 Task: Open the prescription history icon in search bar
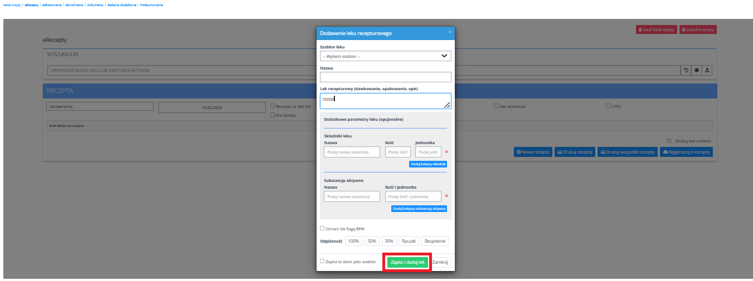pos(686,71)
